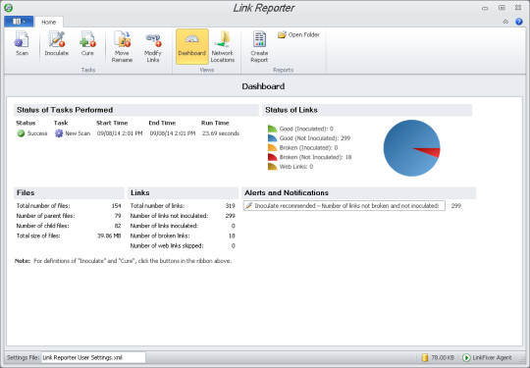Image resolution: width=530 pixels, height=368 pixels.
Task: Click the End Time column header
Action: tap(162, 123)
